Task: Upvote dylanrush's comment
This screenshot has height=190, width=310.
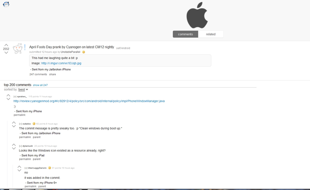Action: [14, 145]
